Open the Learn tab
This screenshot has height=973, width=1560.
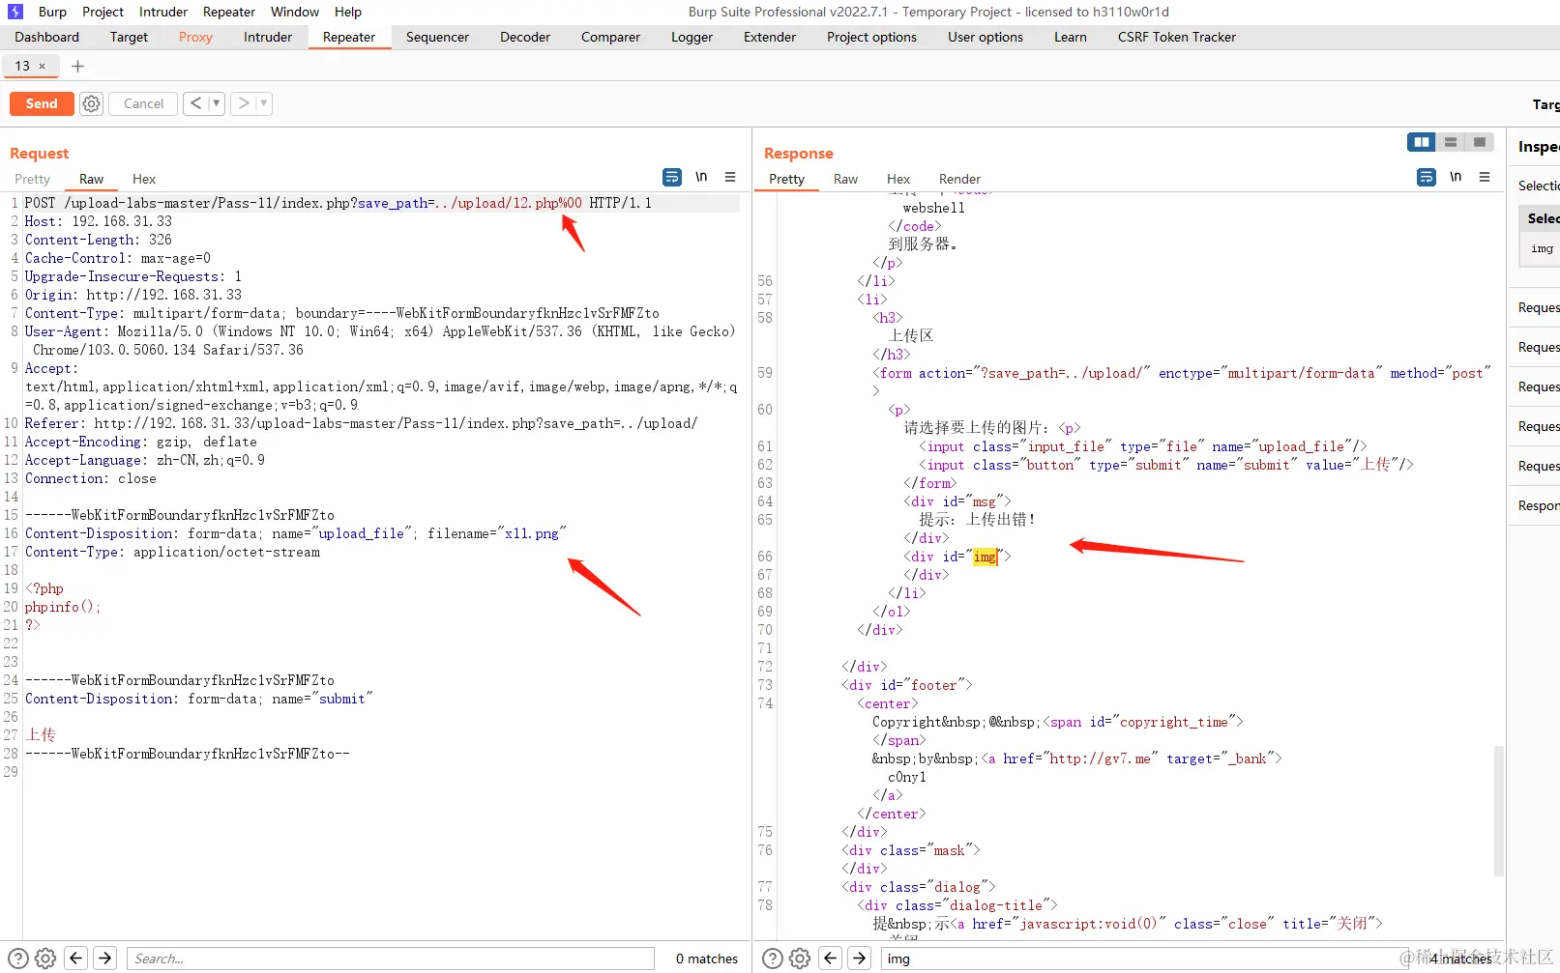pyautogui.click(x=1071, y=37)
